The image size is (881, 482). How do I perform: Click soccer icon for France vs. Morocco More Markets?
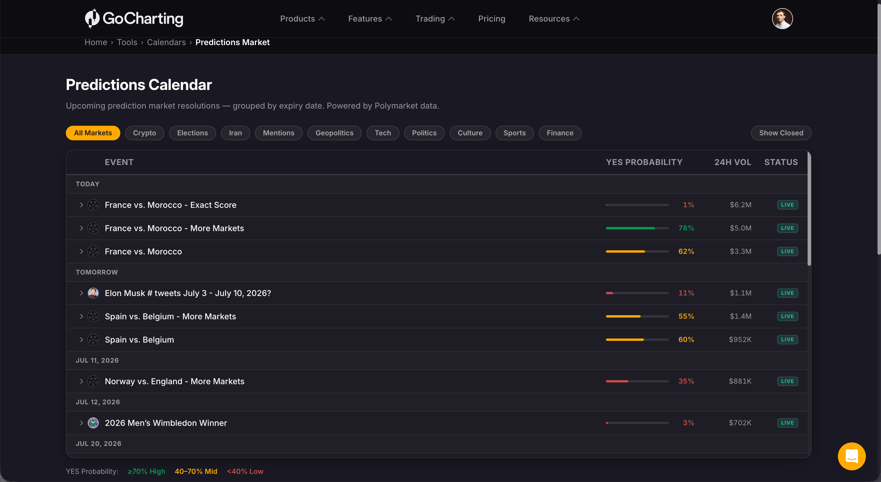[x=93, y=228]
